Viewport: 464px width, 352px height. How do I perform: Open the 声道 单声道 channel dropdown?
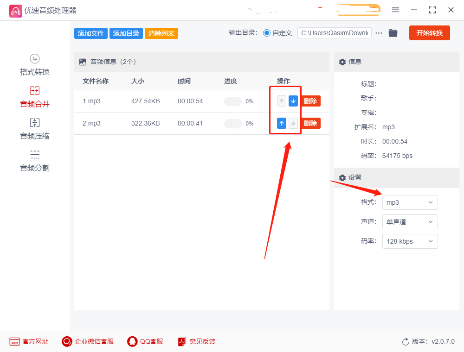click(410, 222)
